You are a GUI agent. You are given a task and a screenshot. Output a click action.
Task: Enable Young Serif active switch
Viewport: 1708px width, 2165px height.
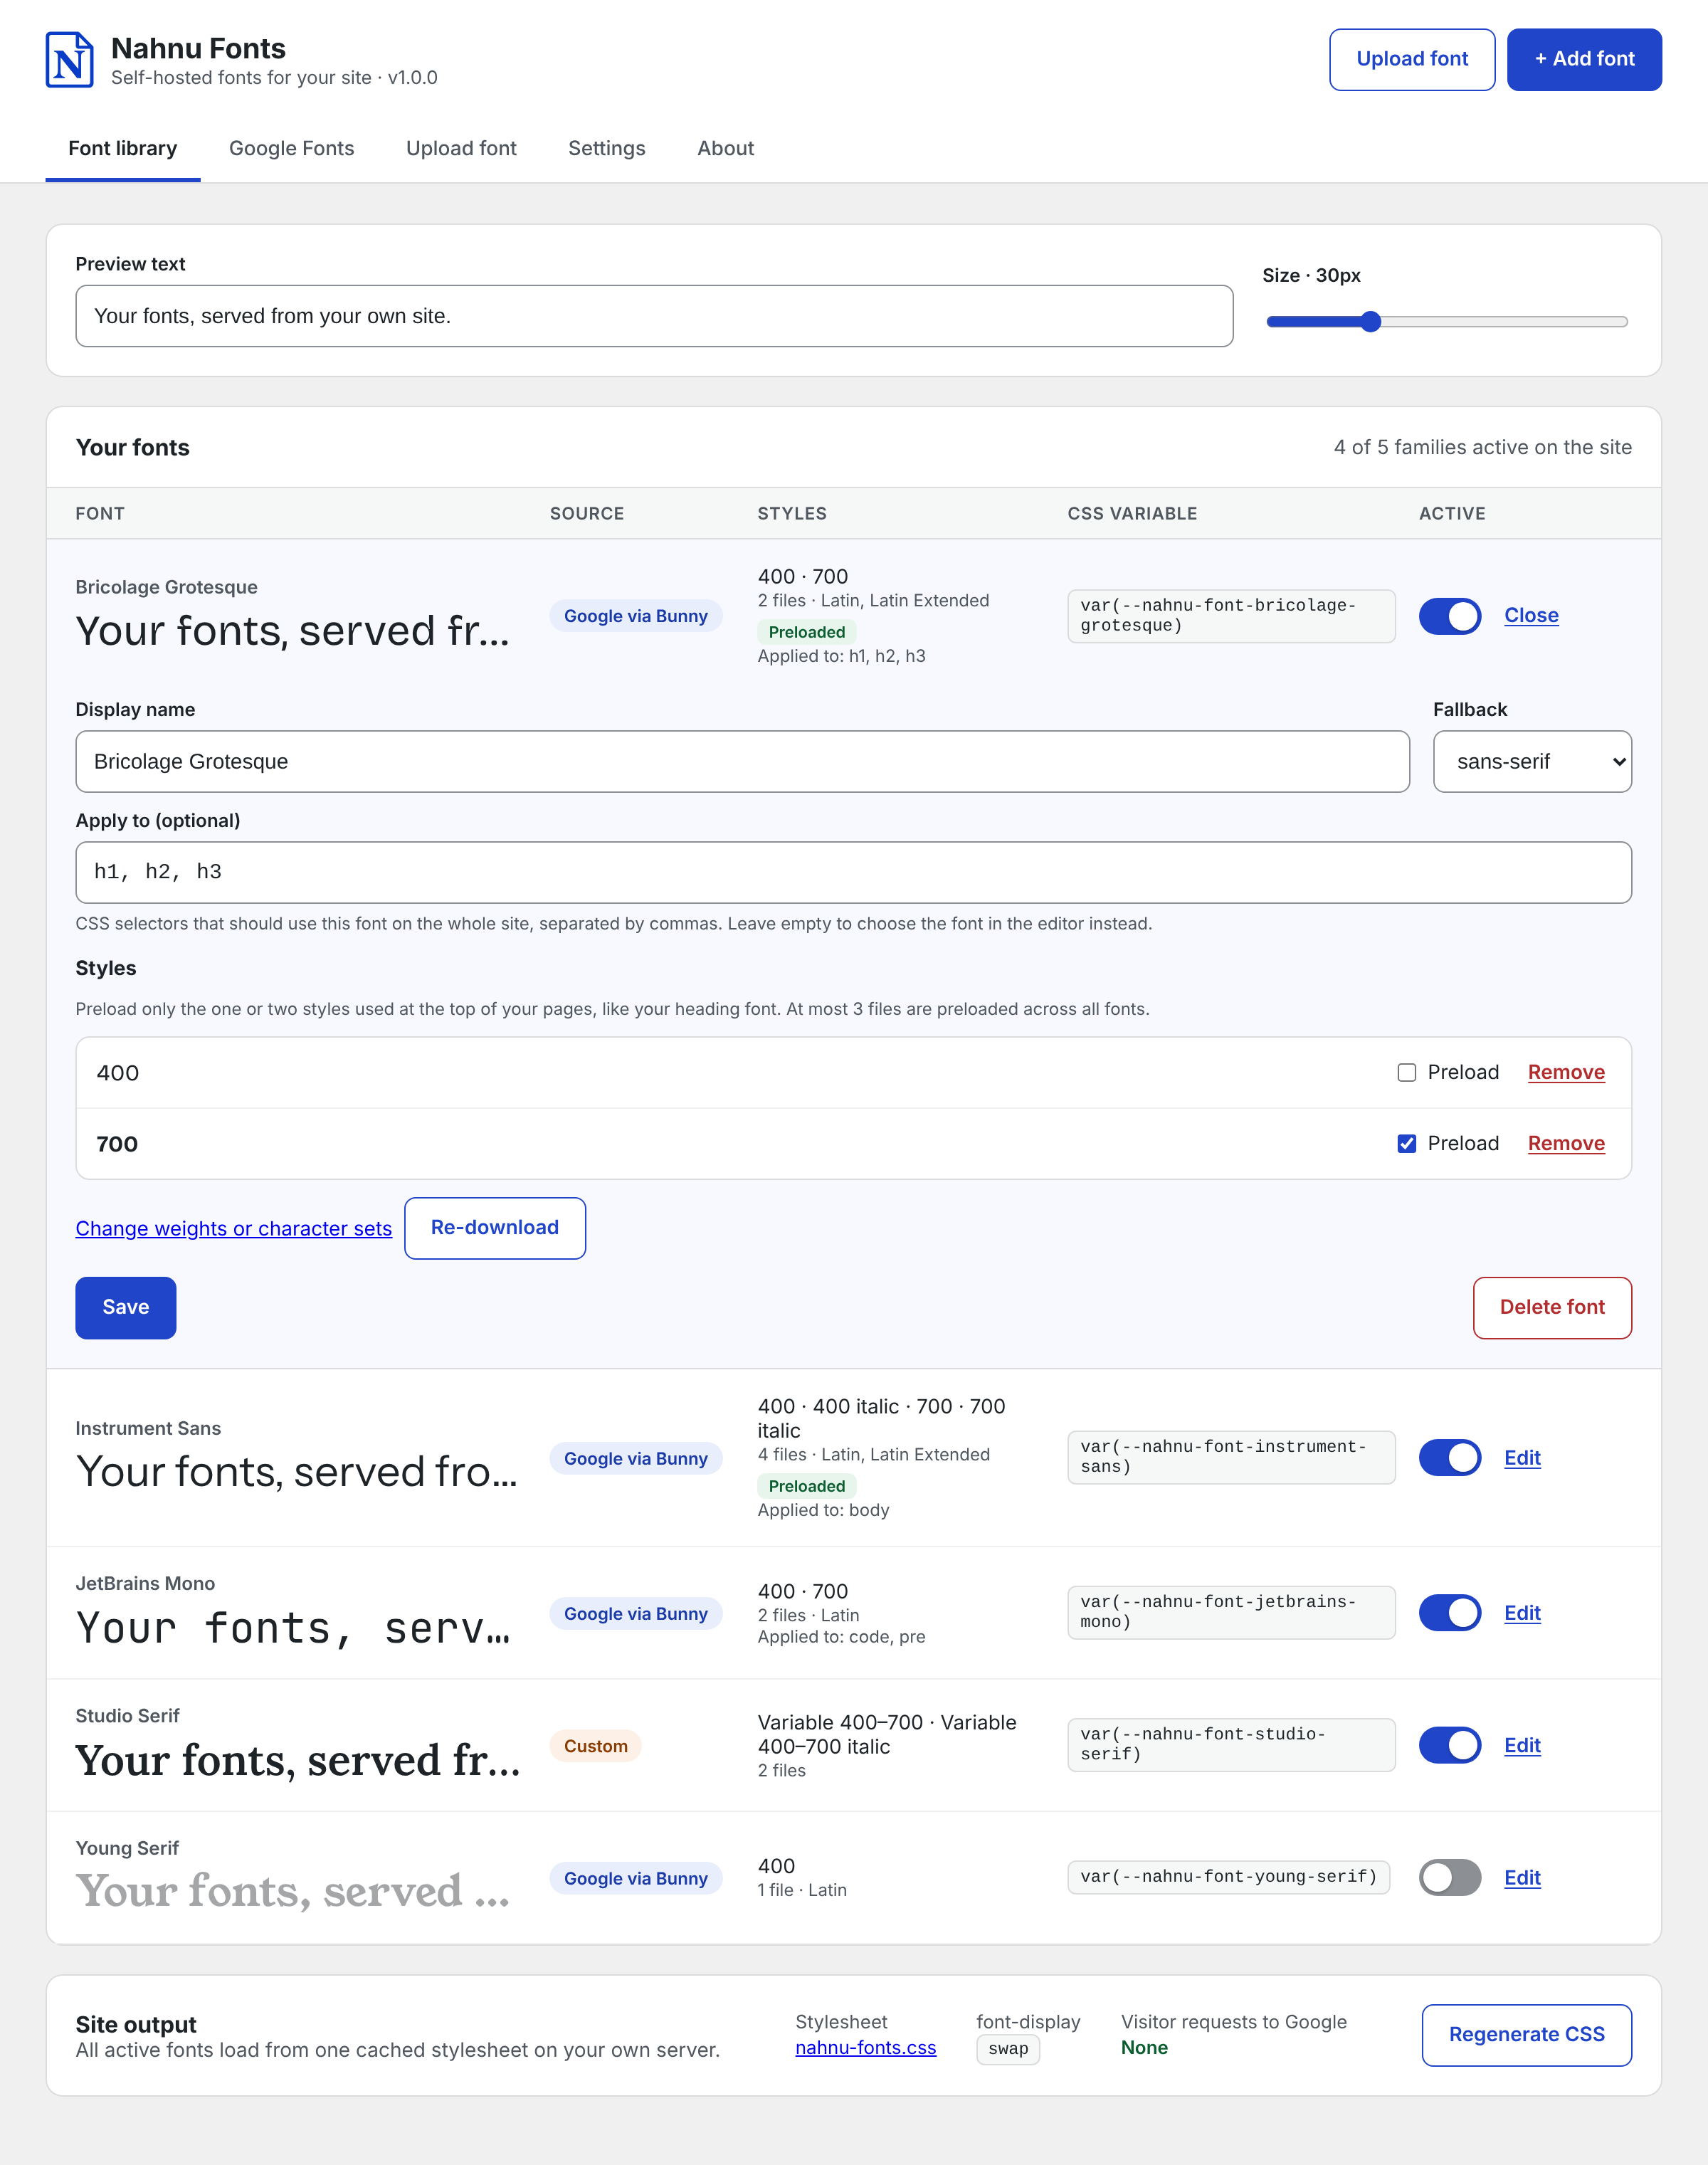[1449, 1877]
